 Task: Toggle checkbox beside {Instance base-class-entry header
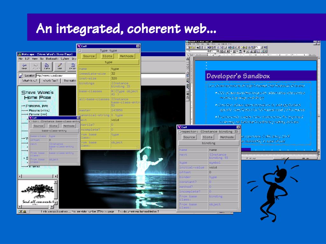(31, 122)
